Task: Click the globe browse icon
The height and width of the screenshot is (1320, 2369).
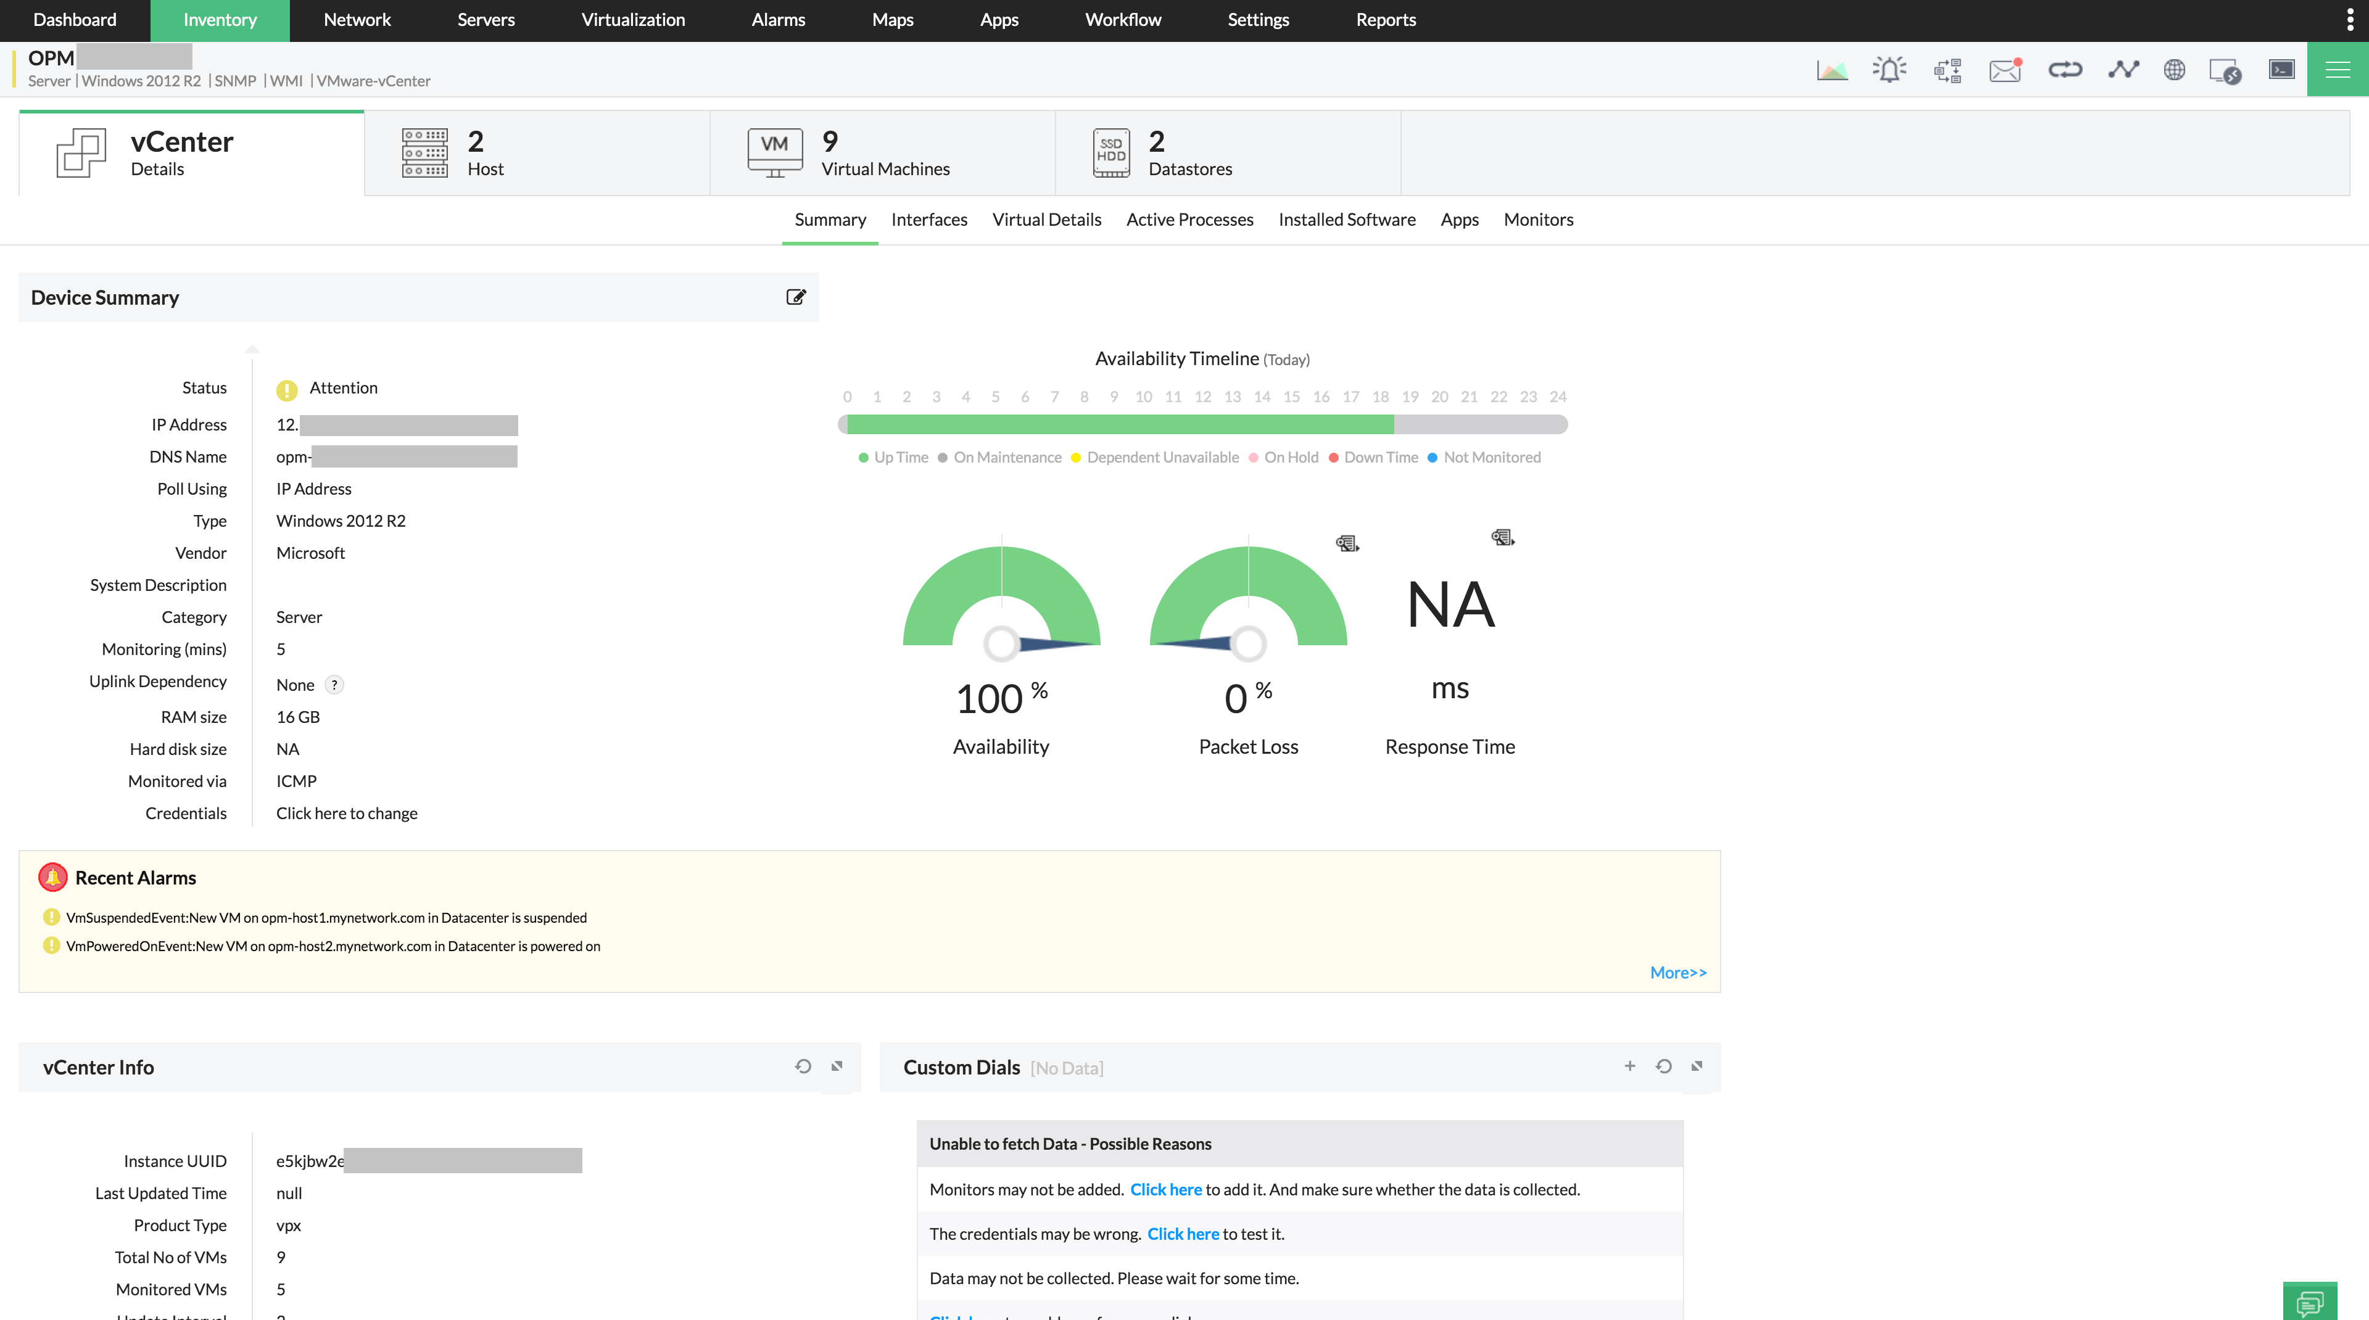Action: 2174,70
